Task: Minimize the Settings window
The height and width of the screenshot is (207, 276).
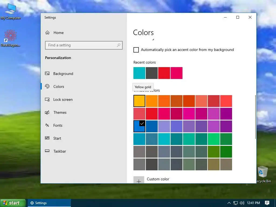Action: (225, 17)
